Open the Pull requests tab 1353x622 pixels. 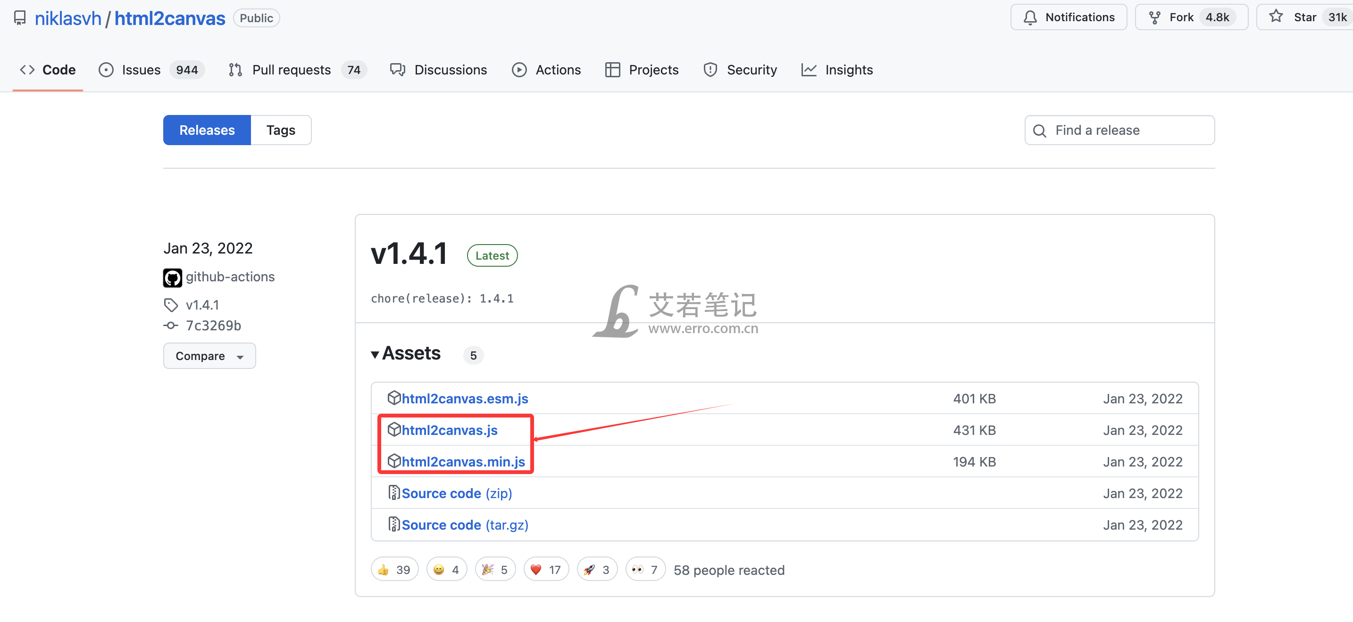point(297,70)
